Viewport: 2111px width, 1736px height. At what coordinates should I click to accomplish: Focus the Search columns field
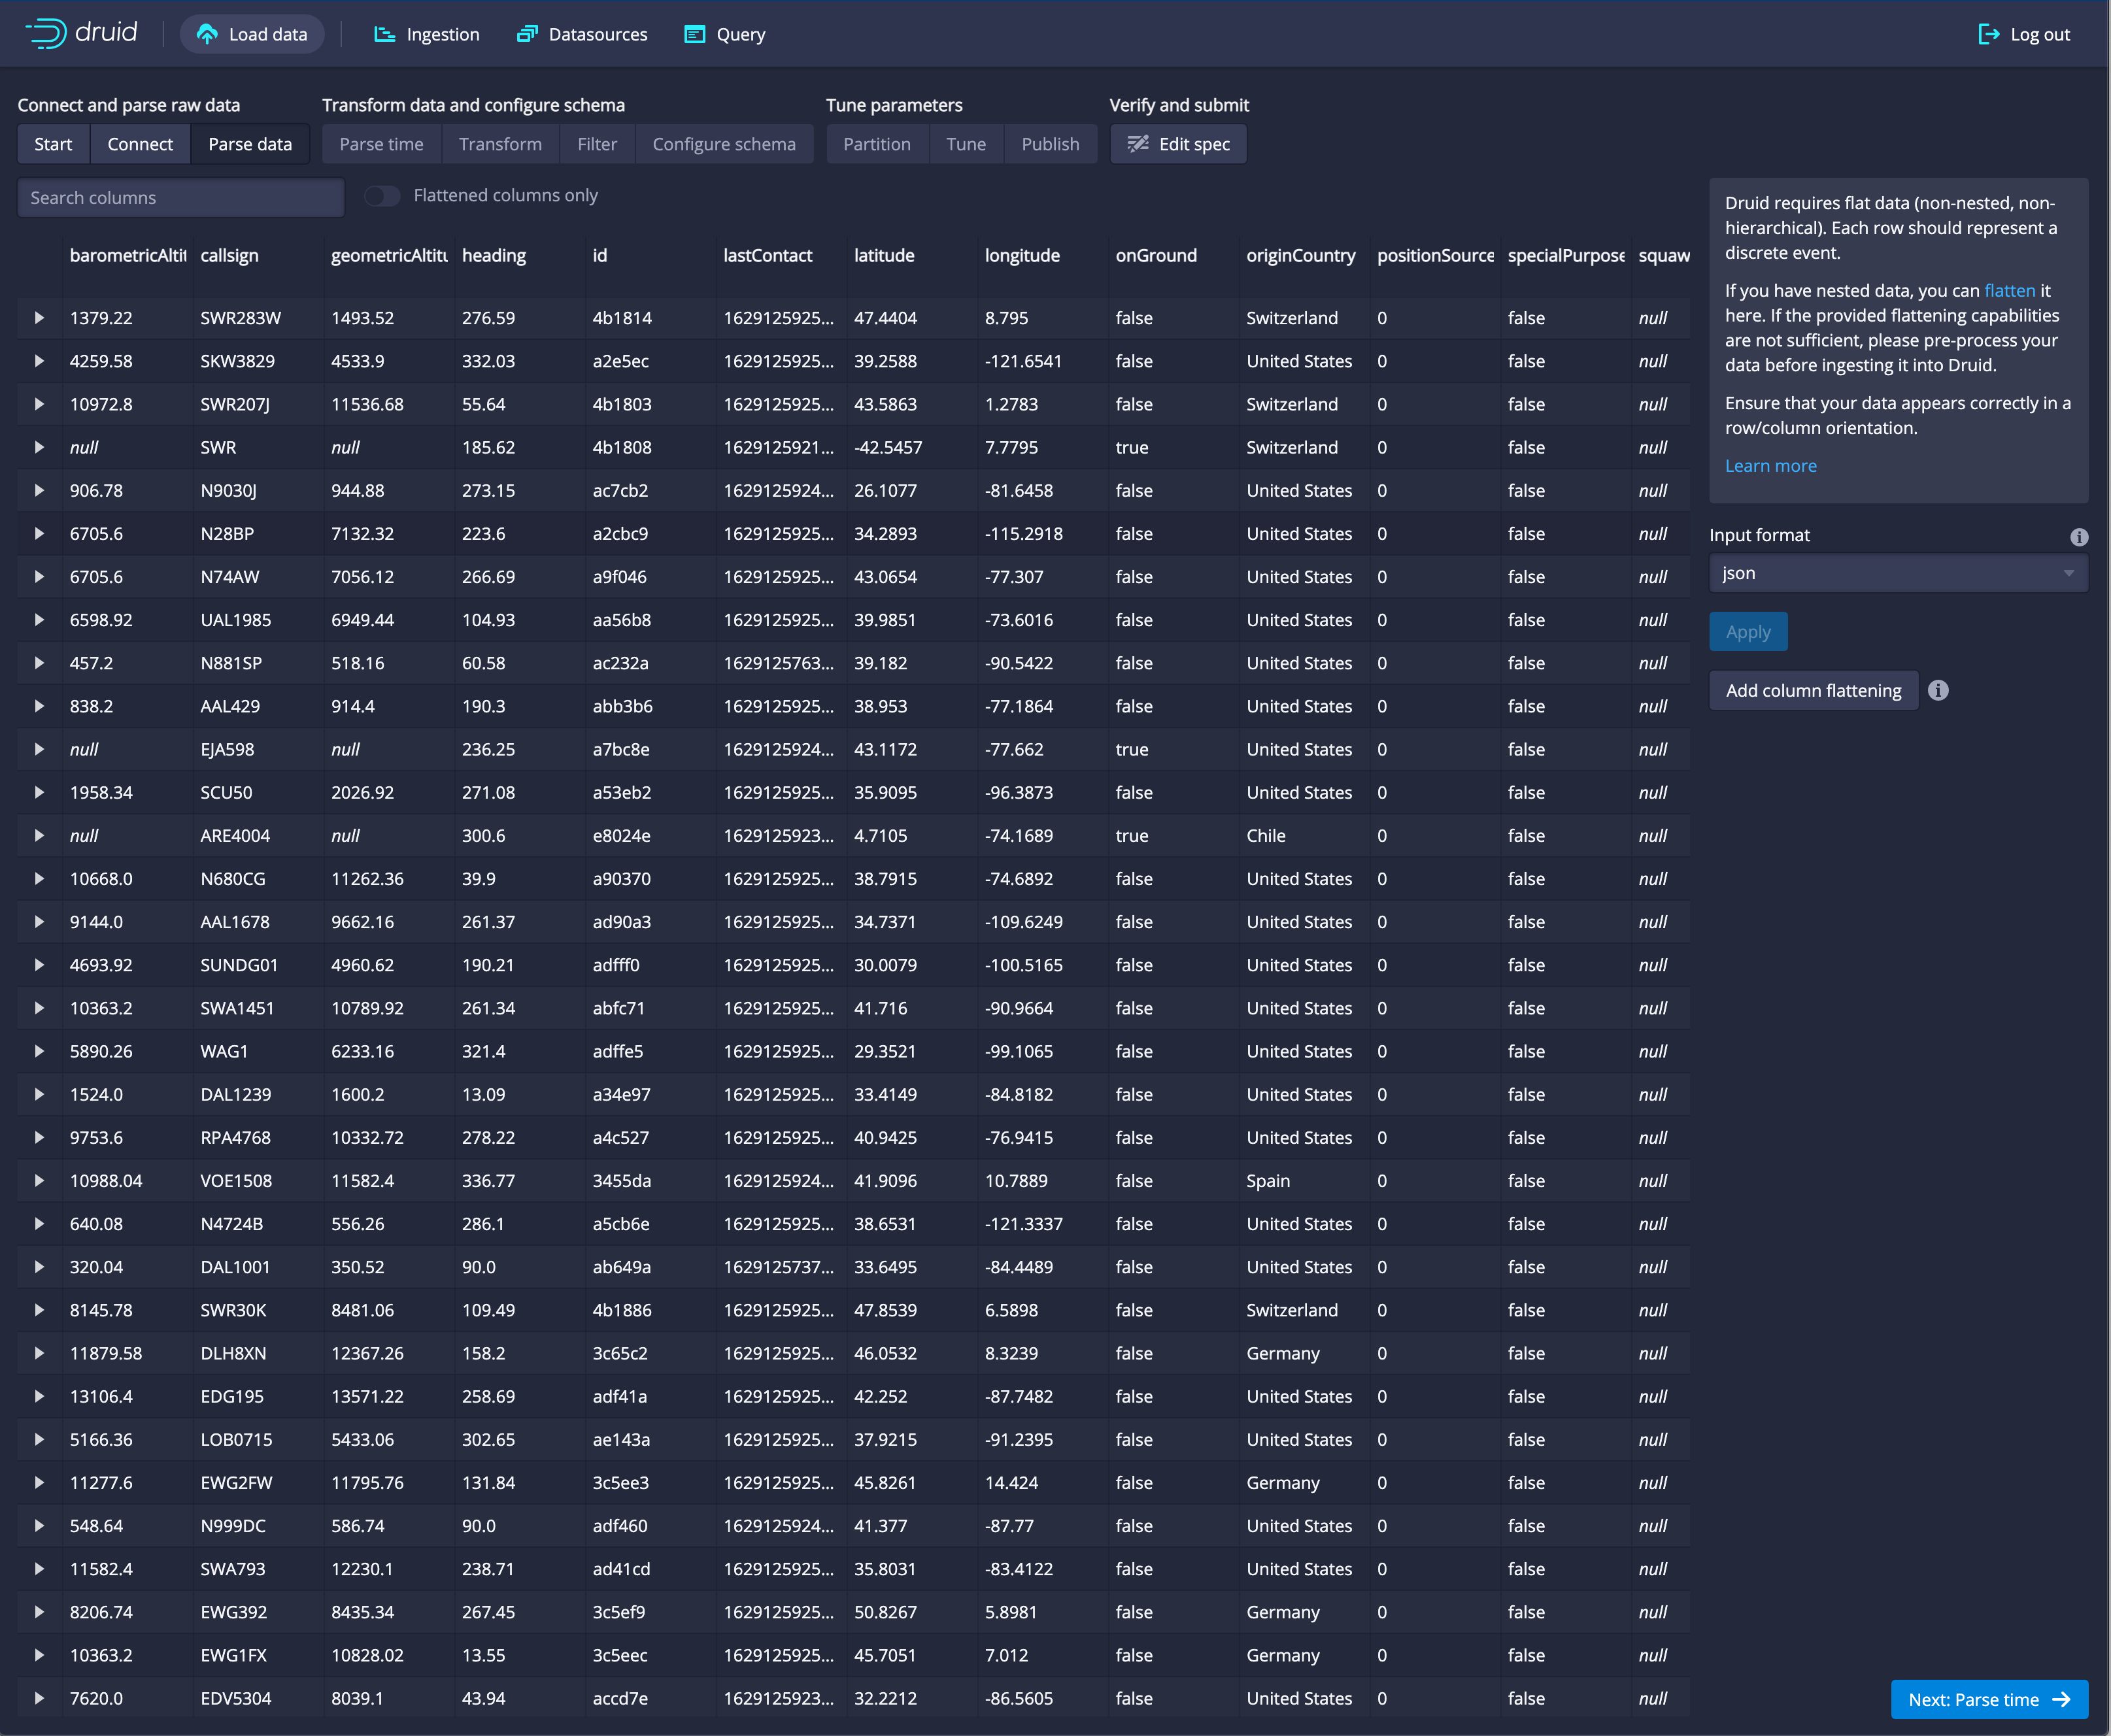pos(181,198)
